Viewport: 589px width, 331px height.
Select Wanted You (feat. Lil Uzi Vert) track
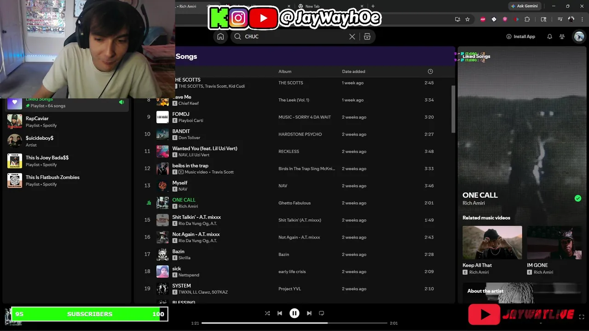205,148
